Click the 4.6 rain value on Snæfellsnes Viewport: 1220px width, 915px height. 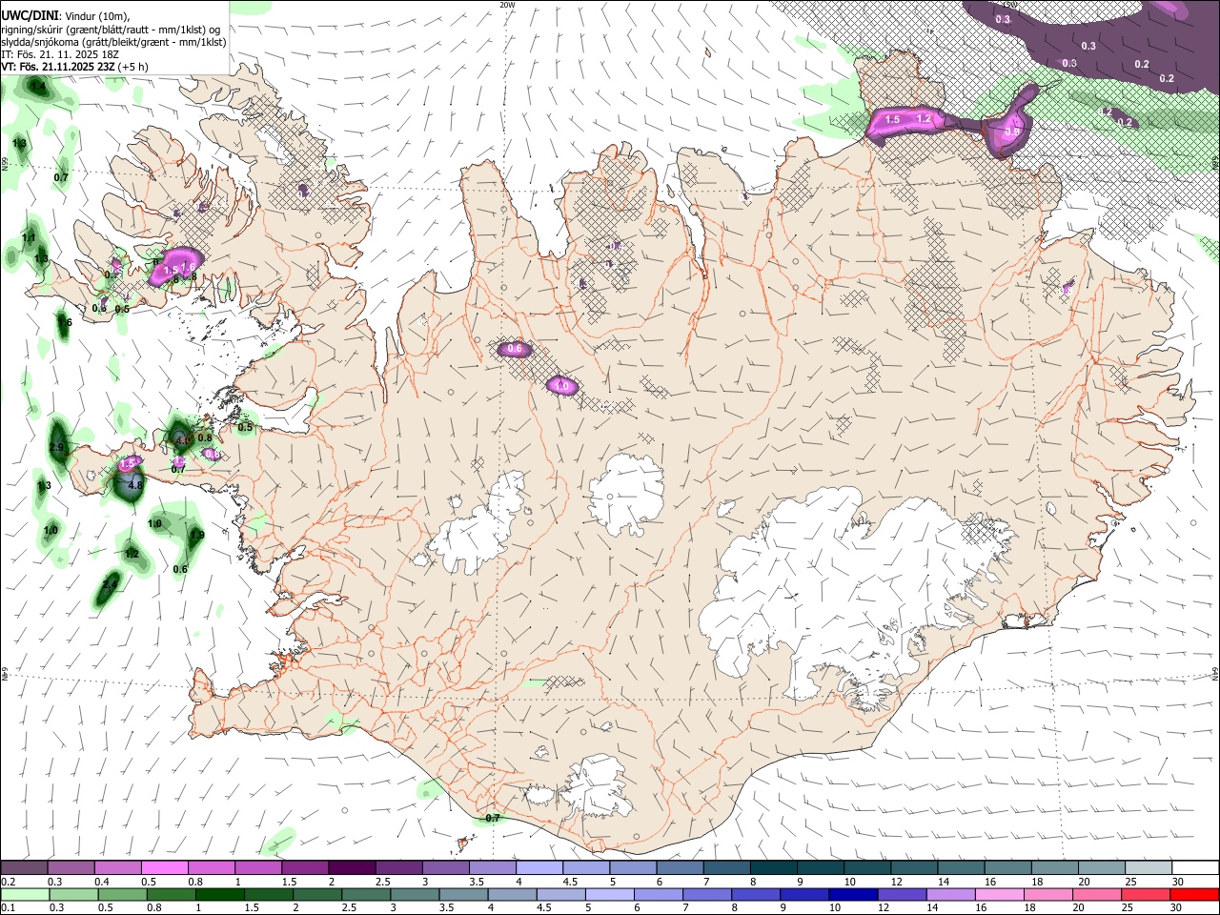(x=183, y=440)
